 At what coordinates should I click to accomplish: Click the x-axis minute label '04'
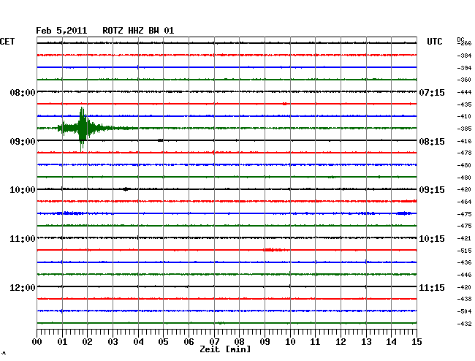coord(138,342)
